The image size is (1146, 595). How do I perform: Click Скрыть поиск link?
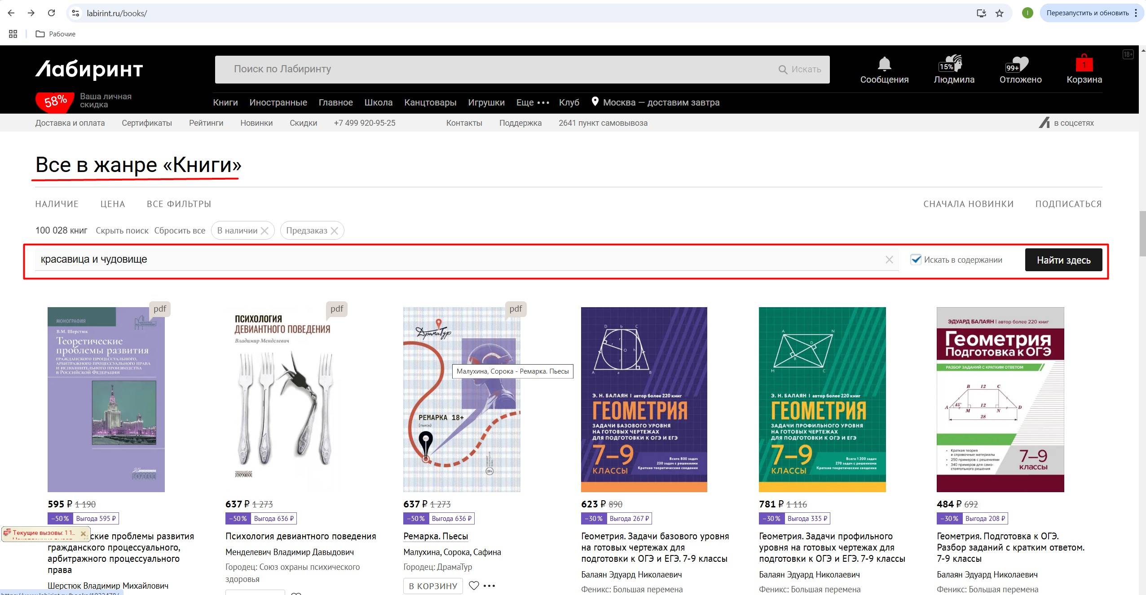tap(122, 231)
